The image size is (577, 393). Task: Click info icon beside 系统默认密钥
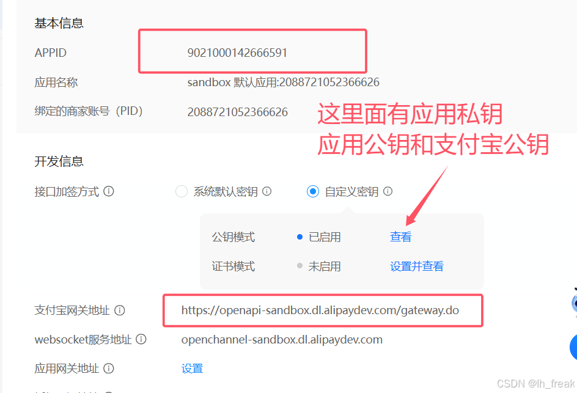tap(266, 191)
